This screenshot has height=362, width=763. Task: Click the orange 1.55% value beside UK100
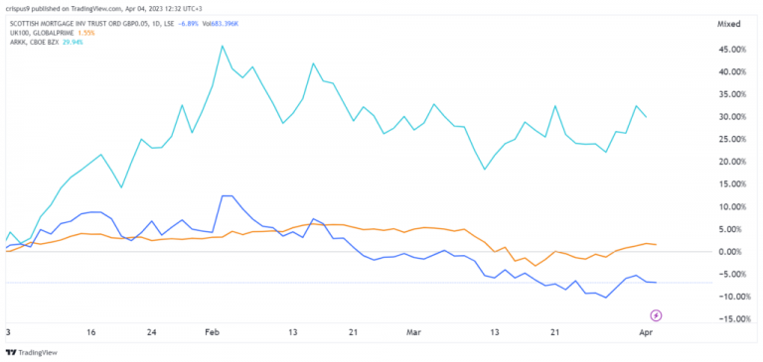click(86, 33)
